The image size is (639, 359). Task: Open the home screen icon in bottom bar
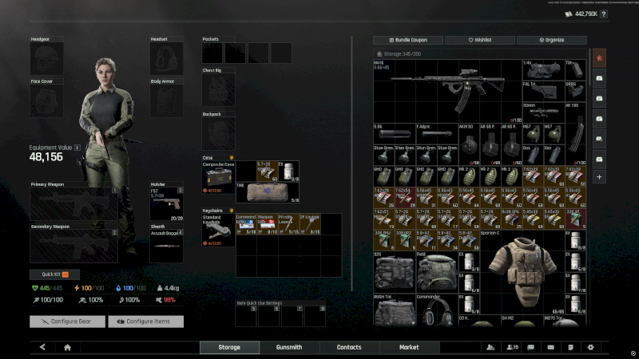(67, 347)
